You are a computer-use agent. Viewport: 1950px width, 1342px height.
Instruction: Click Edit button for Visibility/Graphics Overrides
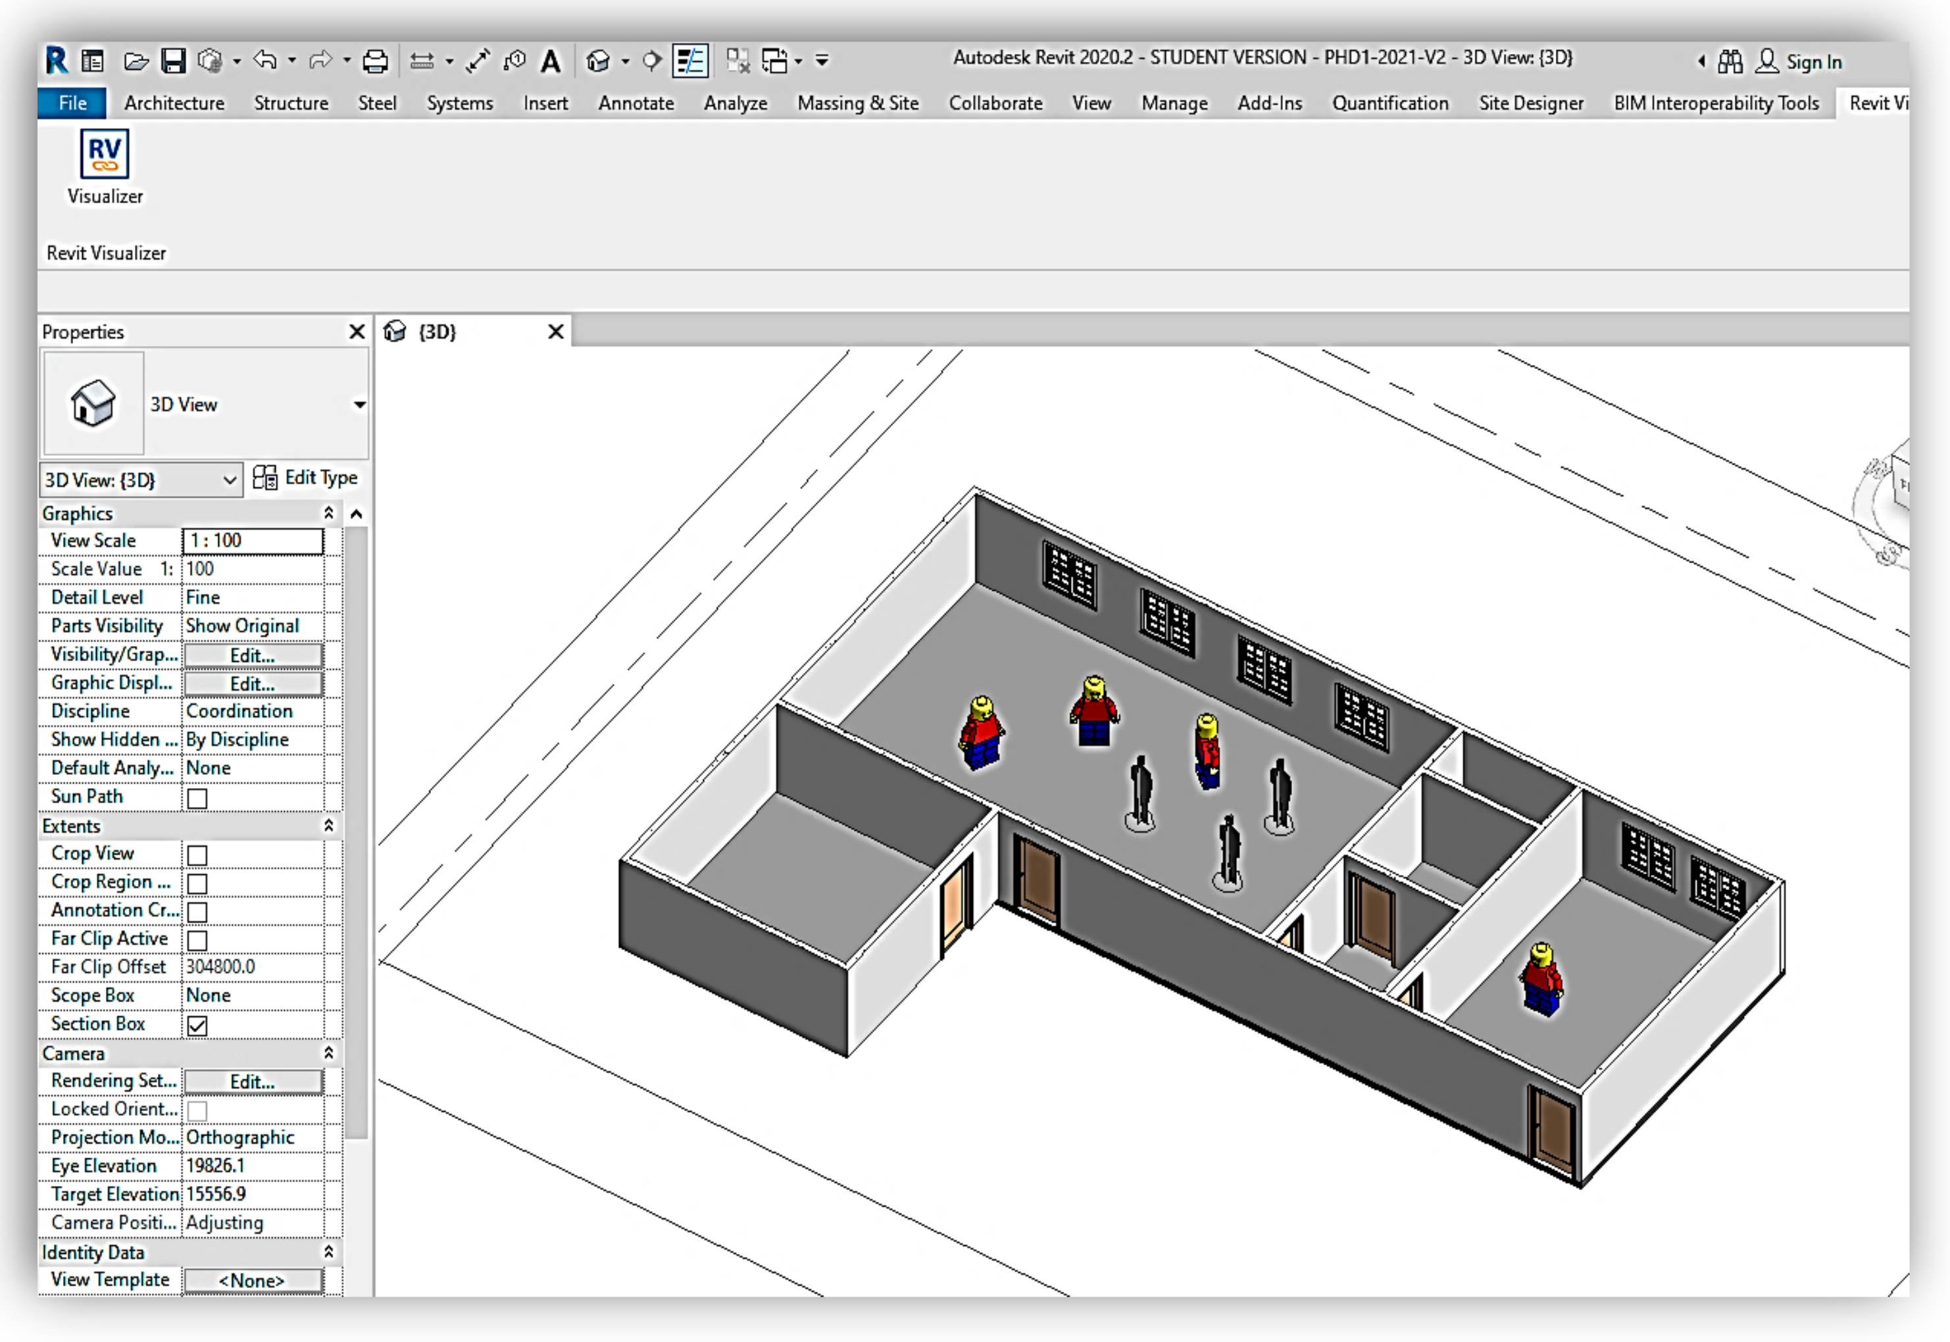tap(252, 655)
